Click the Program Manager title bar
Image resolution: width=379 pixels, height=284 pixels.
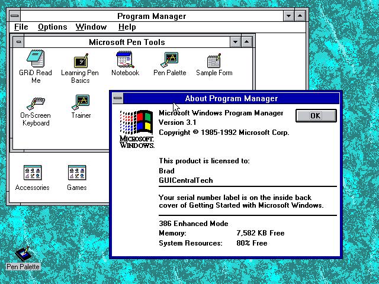click(x=152, y=16)
